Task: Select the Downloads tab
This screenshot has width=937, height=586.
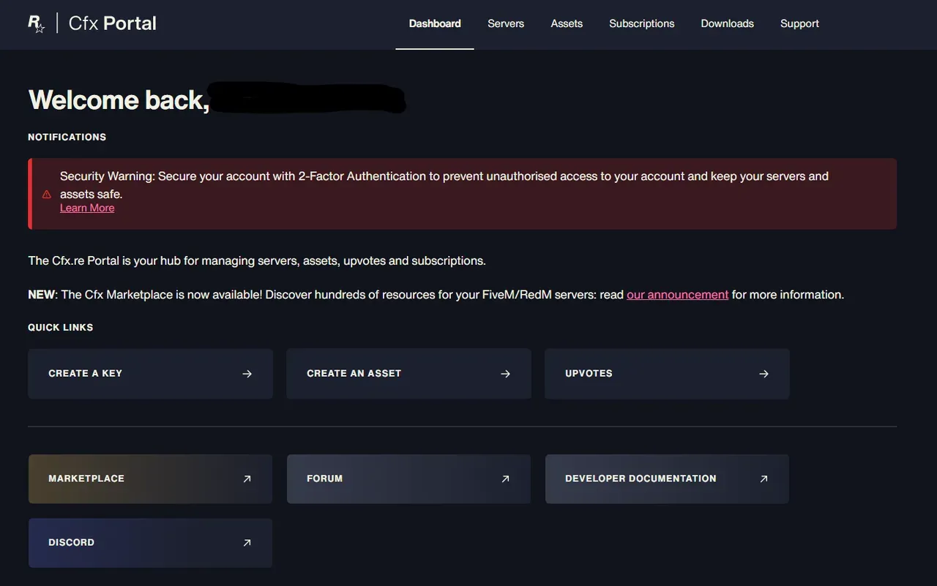Action: pos(728,23)
